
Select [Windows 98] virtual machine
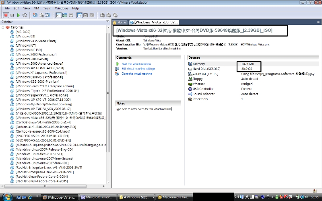25,36
